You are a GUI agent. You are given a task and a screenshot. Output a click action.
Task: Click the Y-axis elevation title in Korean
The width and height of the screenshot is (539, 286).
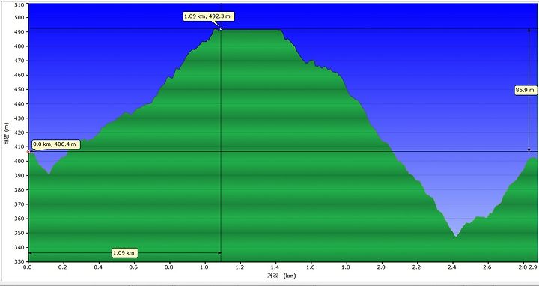coord(6,133)
